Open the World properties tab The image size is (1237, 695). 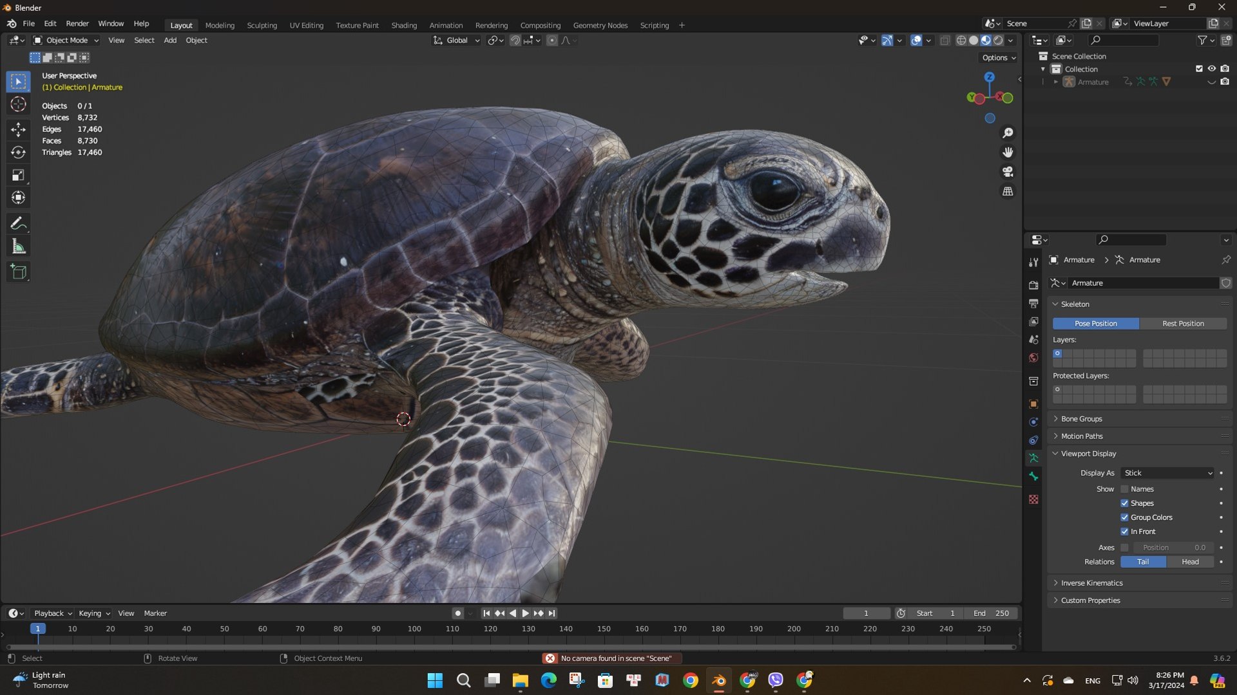pos(1033,358)
